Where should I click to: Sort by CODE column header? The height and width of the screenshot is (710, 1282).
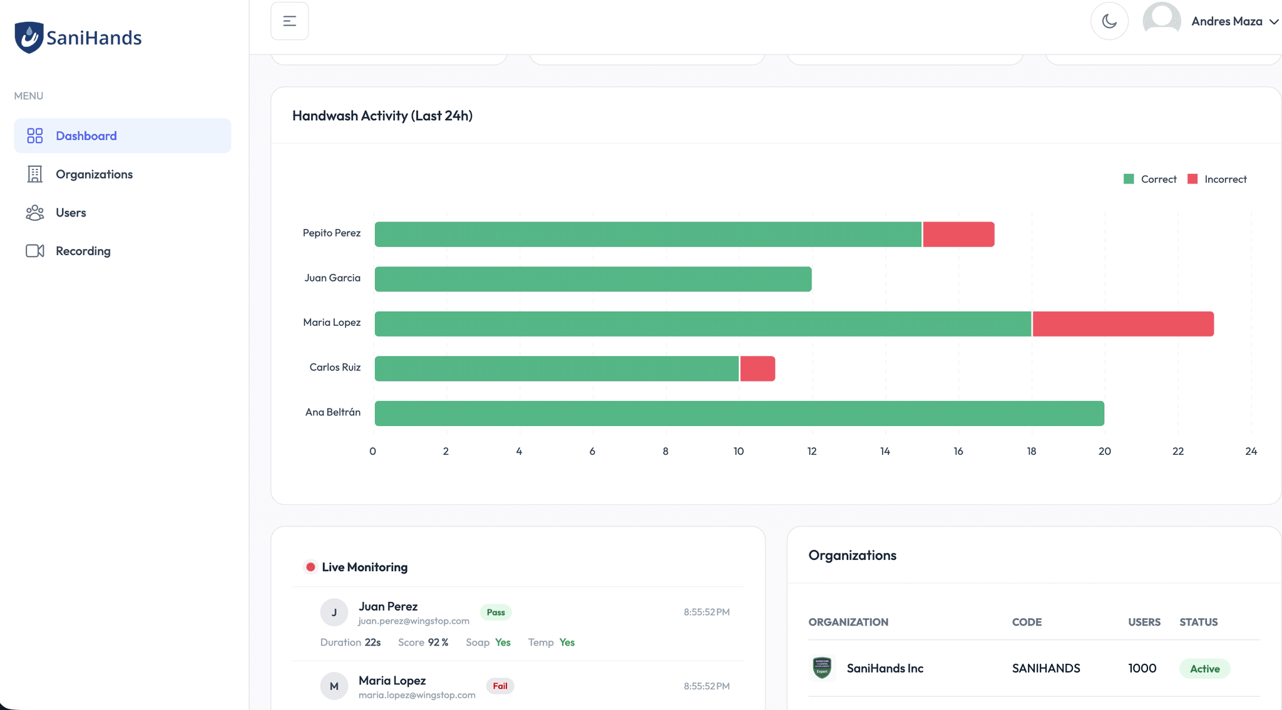[1027, 622]
